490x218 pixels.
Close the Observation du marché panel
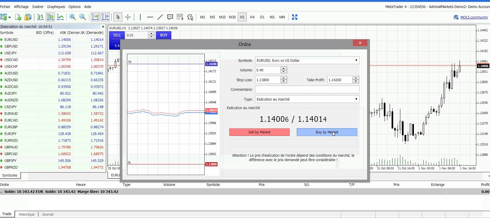point(103,27)
